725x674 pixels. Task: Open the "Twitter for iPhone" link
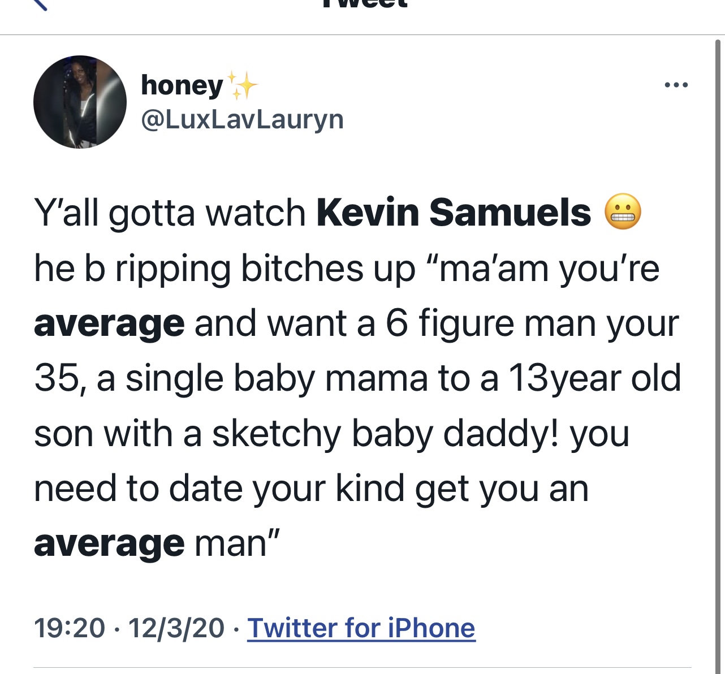(x=361, y=628)
